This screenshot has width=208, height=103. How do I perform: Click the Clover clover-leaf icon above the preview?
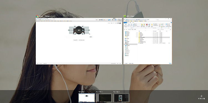click(125, 16)
